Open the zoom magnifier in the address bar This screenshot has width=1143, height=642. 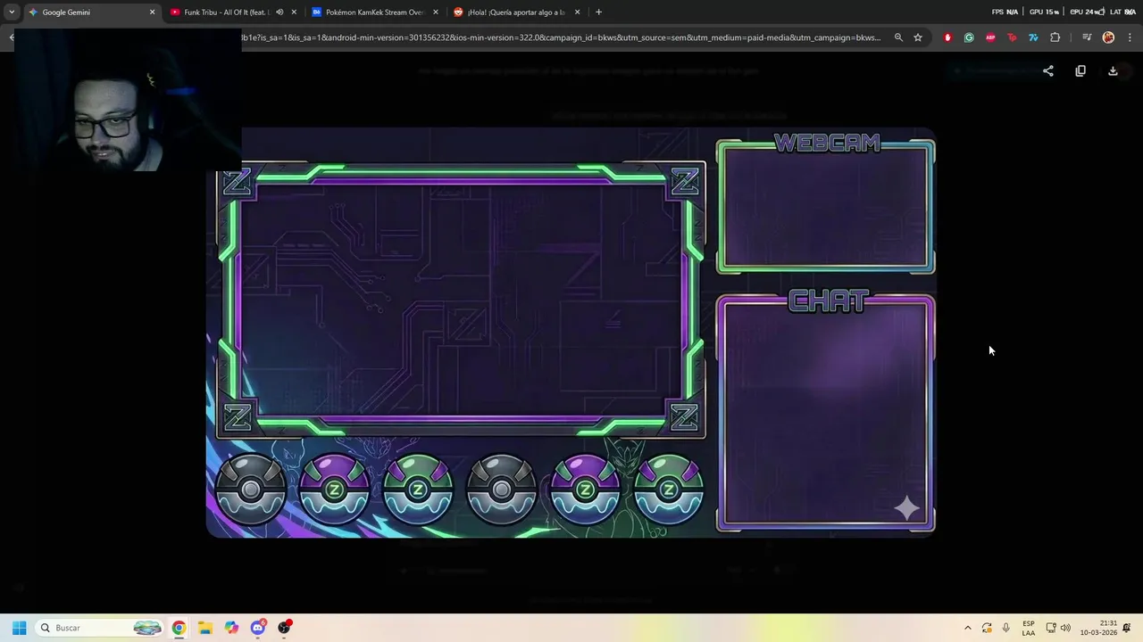(898, 37)
